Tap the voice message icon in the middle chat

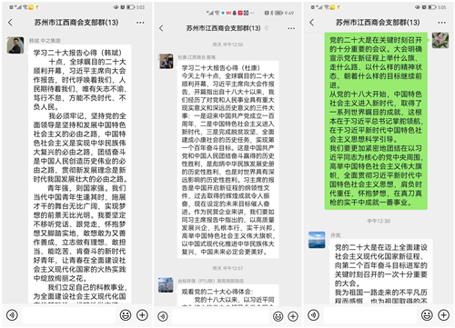[163, 316]
